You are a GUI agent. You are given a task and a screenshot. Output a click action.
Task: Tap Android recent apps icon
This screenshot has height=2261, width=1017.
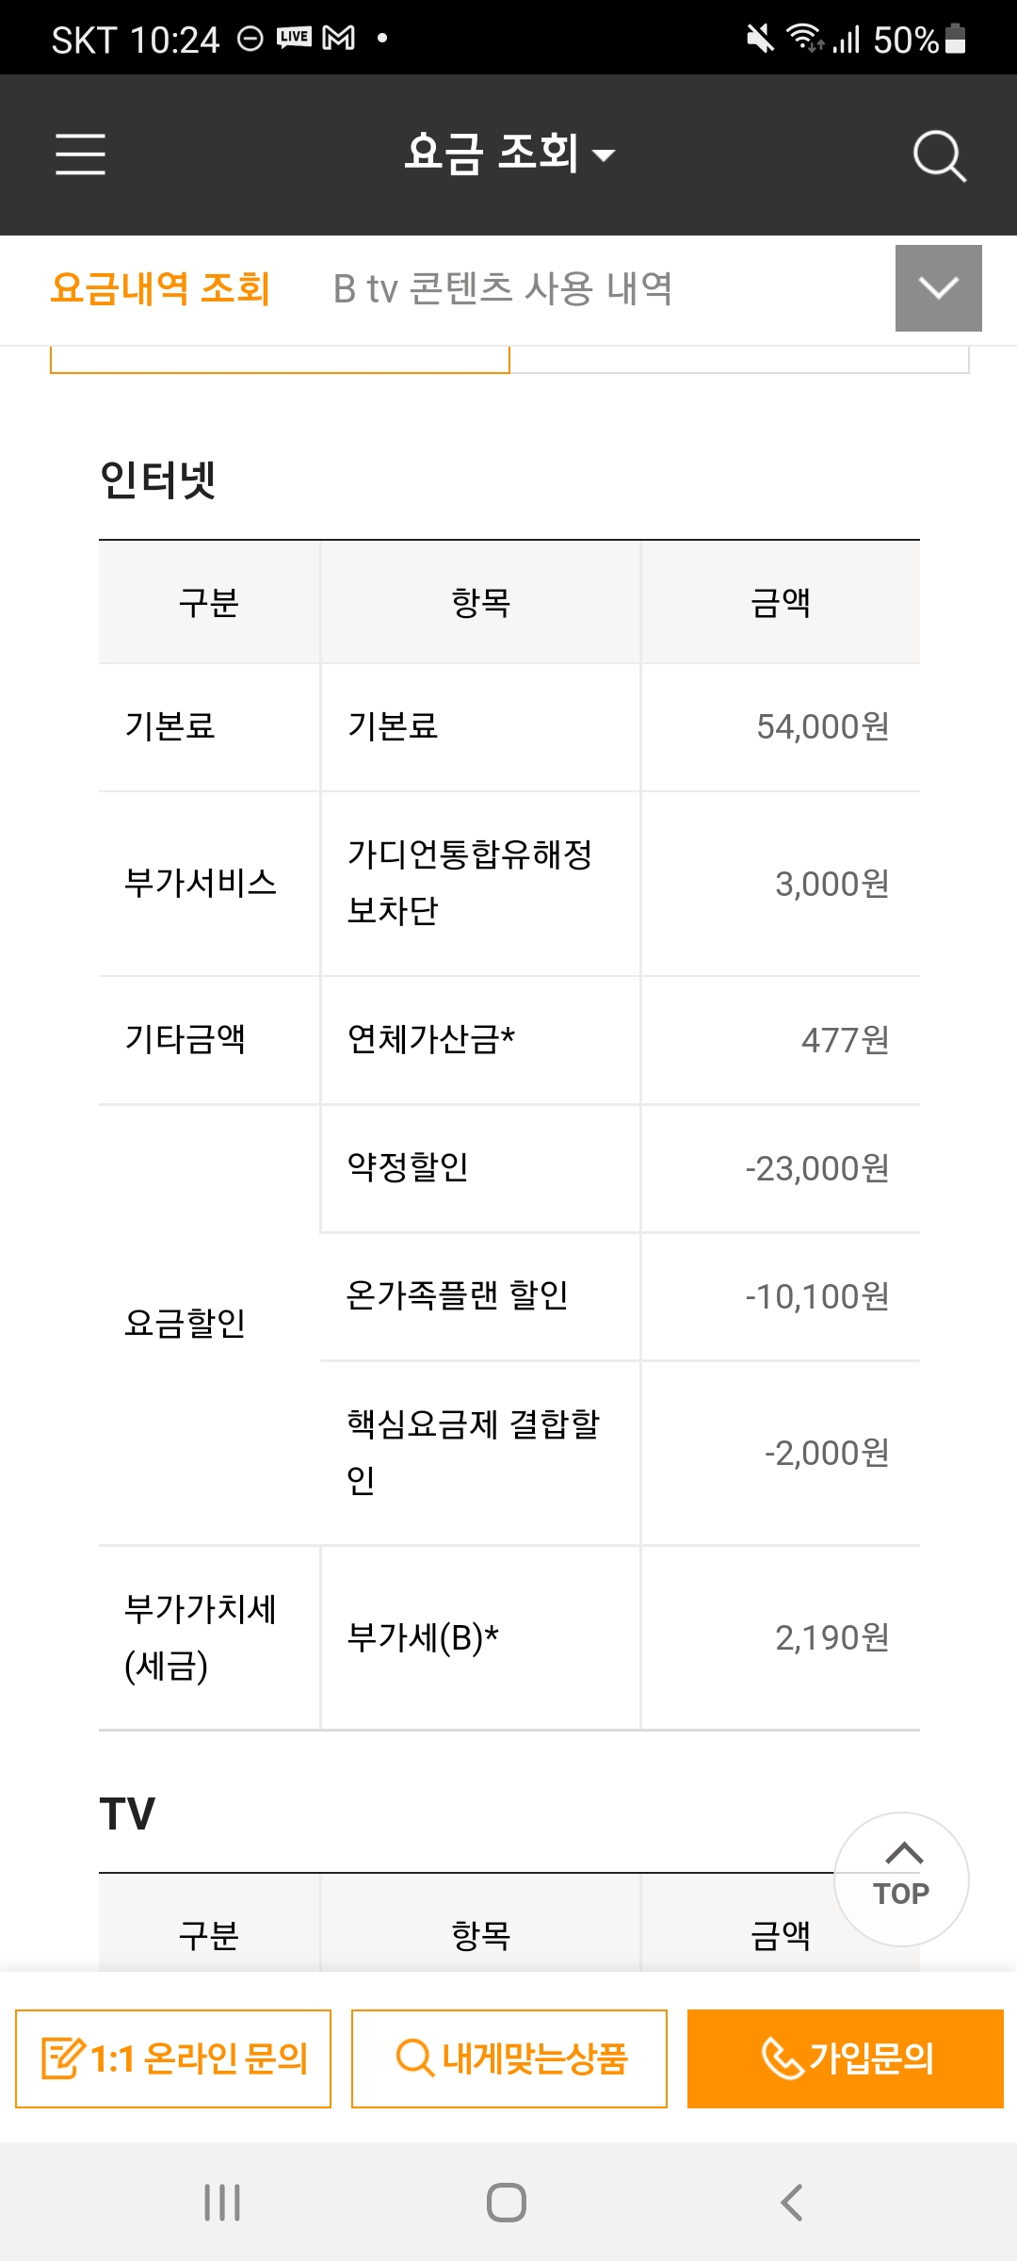(222, 2203)
